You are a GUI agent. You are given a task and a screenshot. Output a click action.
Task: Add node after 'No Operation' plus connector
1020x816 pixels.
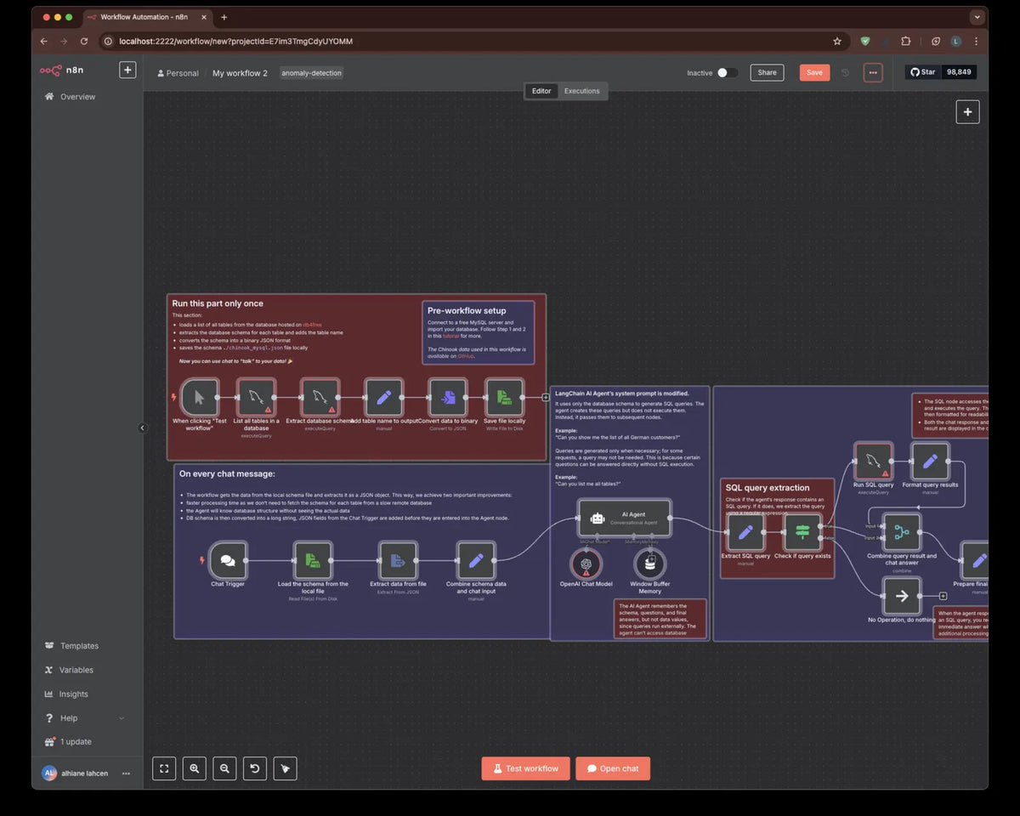[943, 596]
